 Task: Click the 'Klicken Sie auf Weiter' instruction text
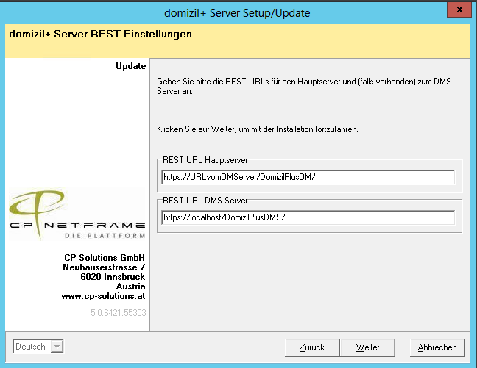click(x=258, y=129)
